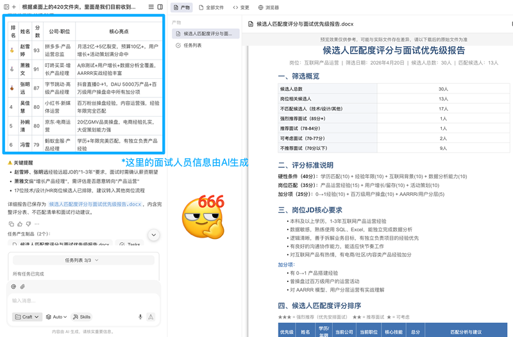The height and width of the screenshot is (337, 513).
Task: Click the 张明远 name cell
Action: [25, 88]
